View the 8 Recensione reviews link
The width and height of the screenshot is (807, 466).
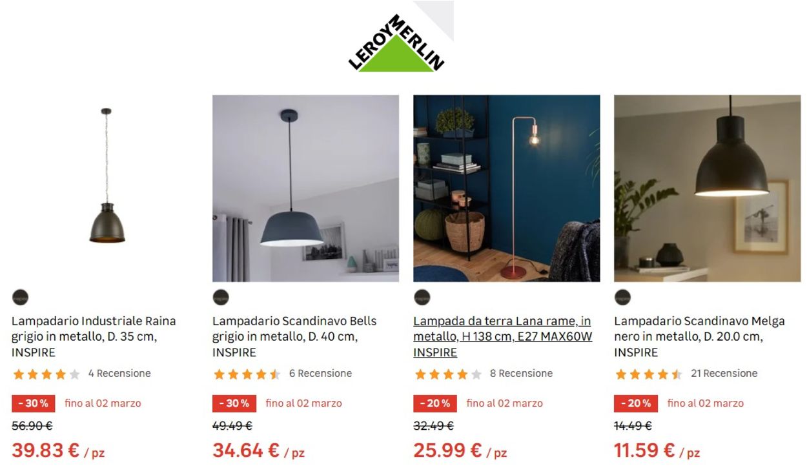(x=521, y=374)
